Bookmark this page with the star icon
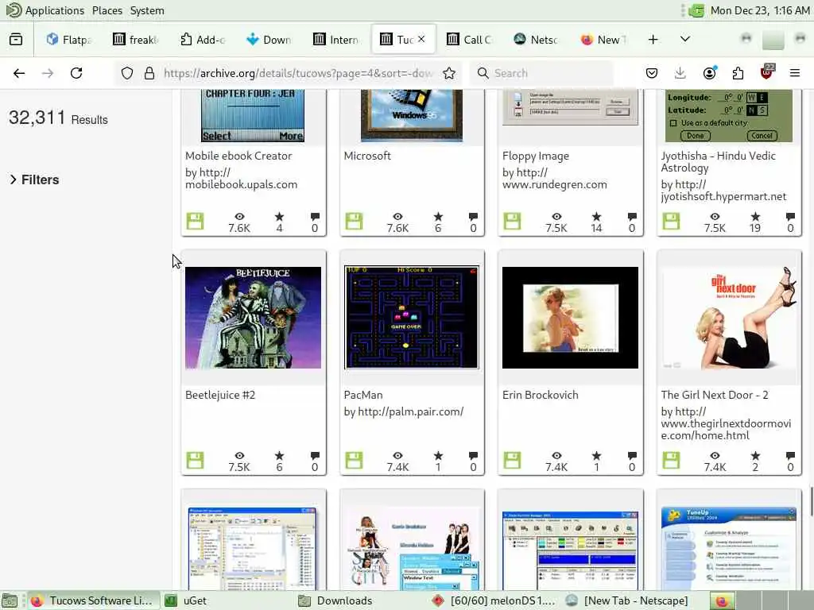This screenshot has width=814, height=610. (449, 73)
